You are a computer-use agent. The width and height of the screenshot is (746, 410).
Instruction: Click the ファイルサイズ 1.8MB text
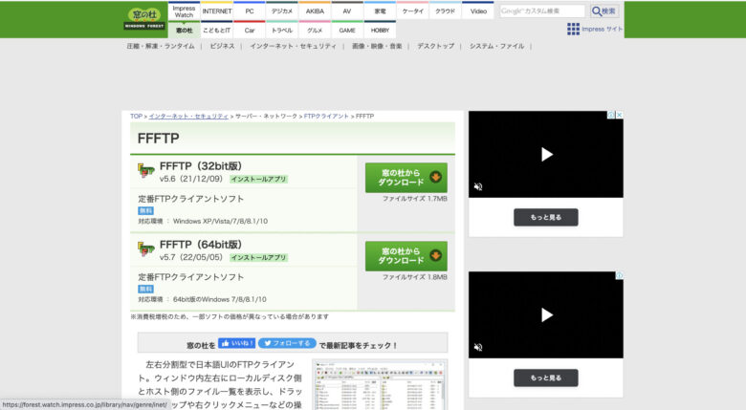coord(415,277)
